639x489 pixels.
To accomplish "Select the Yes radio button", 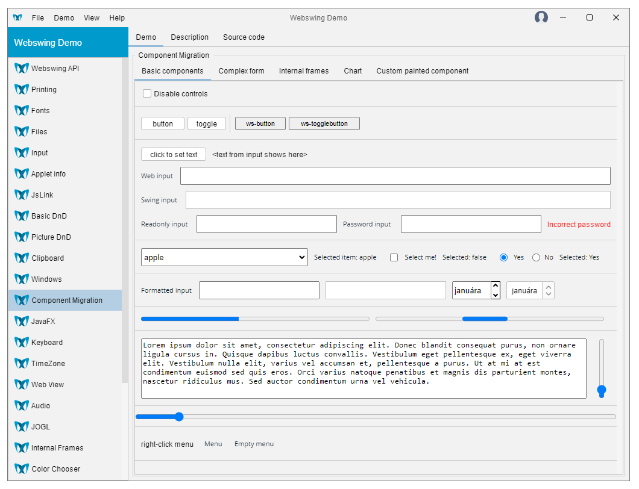I will coord(504,257).
